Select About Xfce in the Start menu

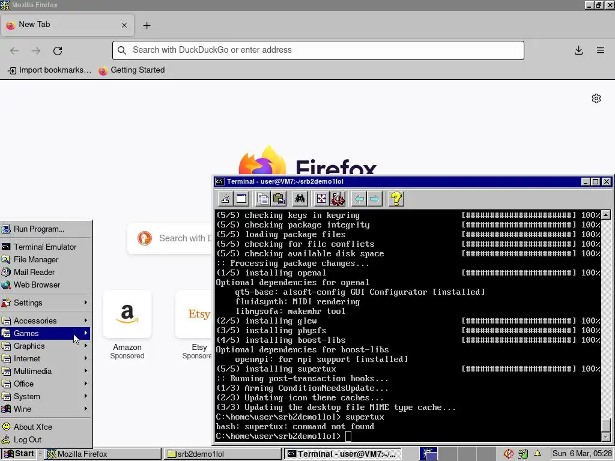coord(46,427)
